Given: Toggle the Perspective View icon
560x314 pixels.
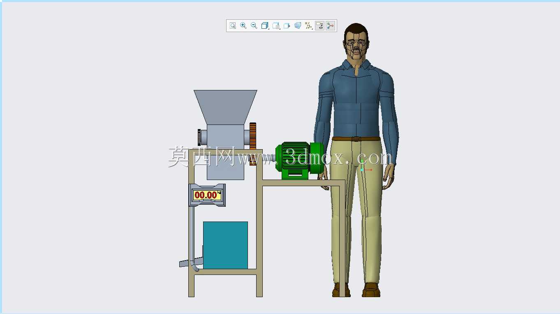Looking at the screenshot, I should (298, 26).
